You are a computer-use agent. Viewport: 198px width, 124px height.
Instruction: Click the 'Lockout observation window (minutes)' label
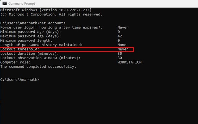(40, 58)
